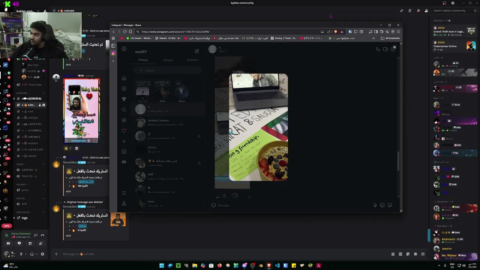Open the Shared - All files bookmark

coord(168,38)
